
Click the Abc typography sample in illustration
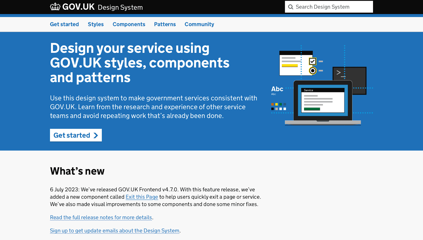pos(277,90)
